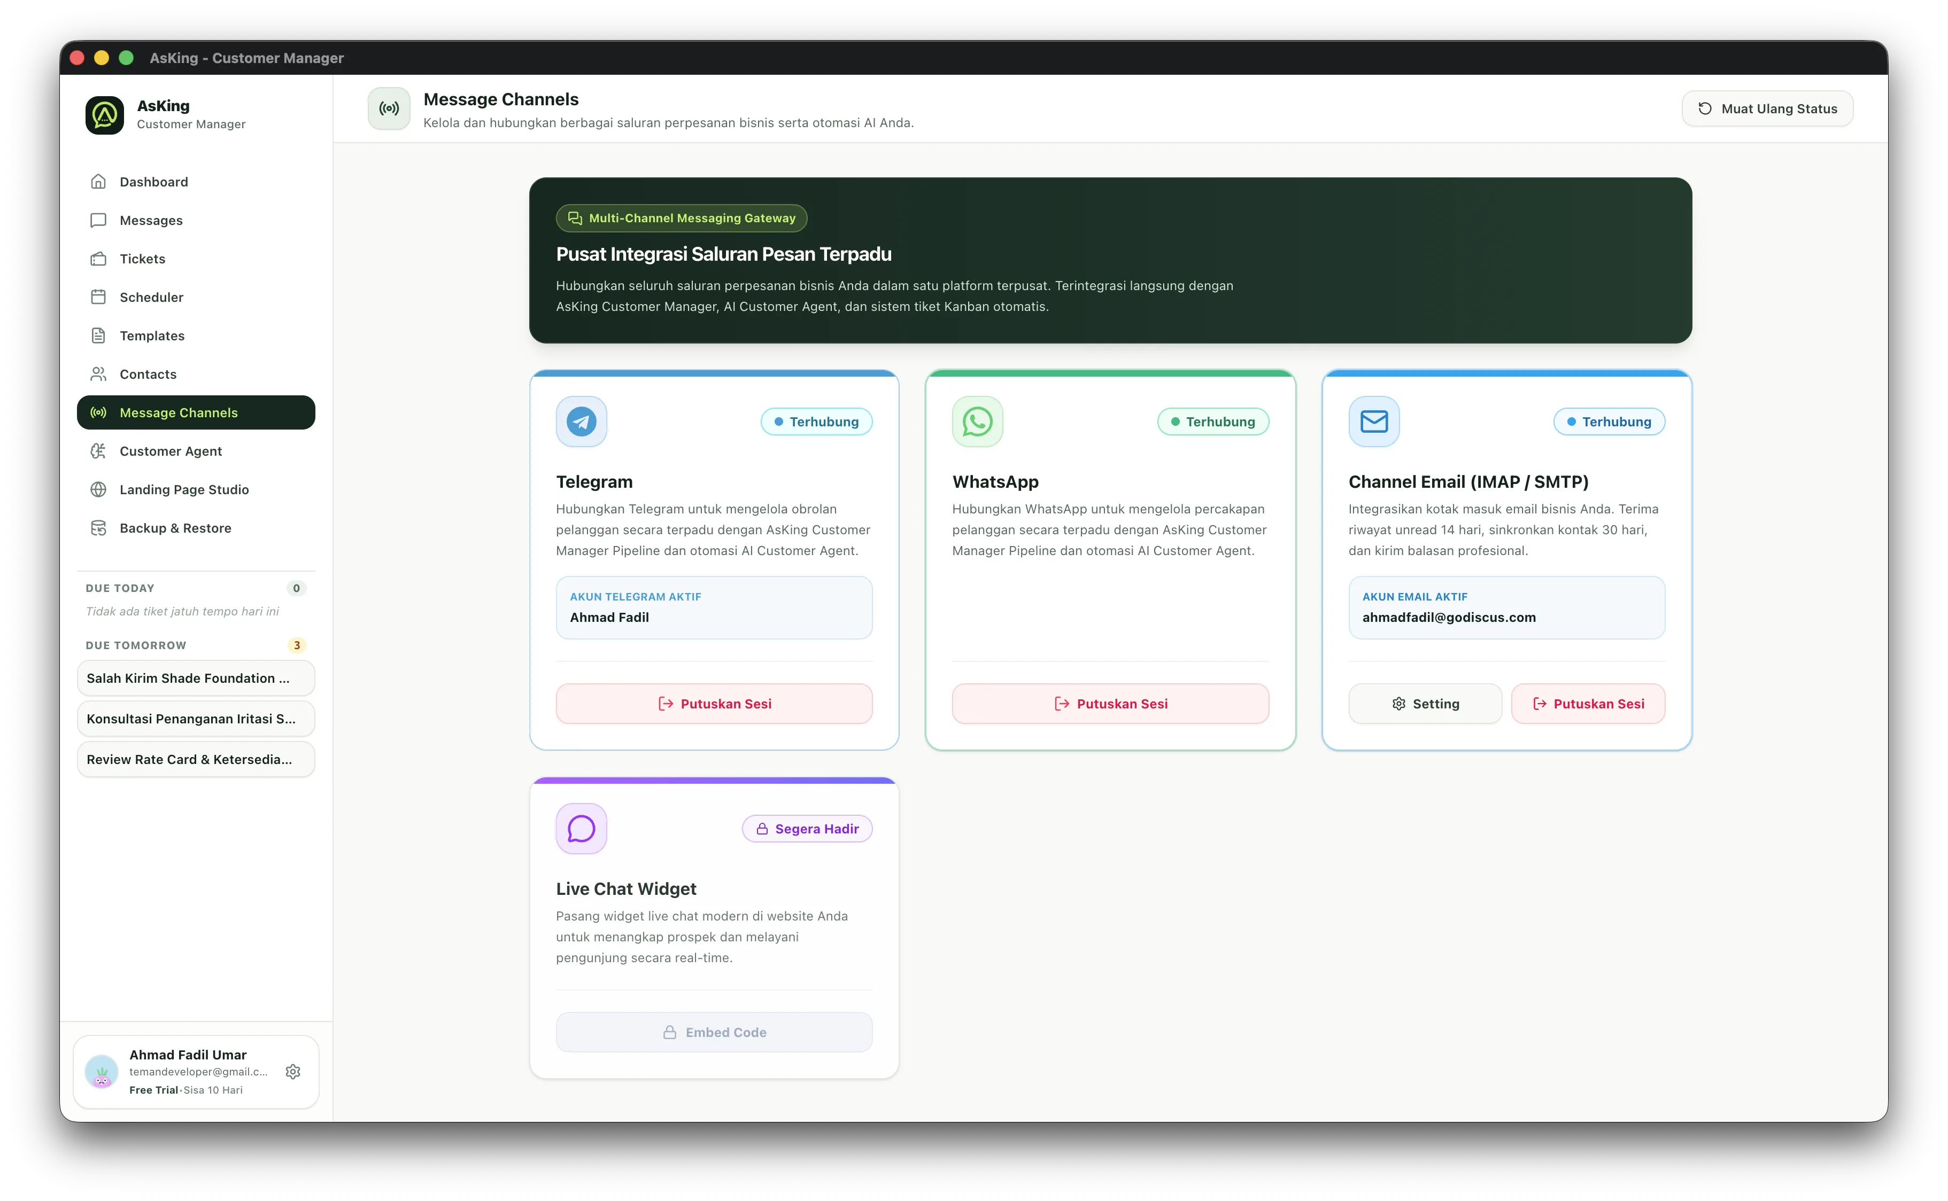Viewport: 1948px width, 1201px height.
Task: Open the Dashboard sidebar item
Action: click(x=196, y=182)
